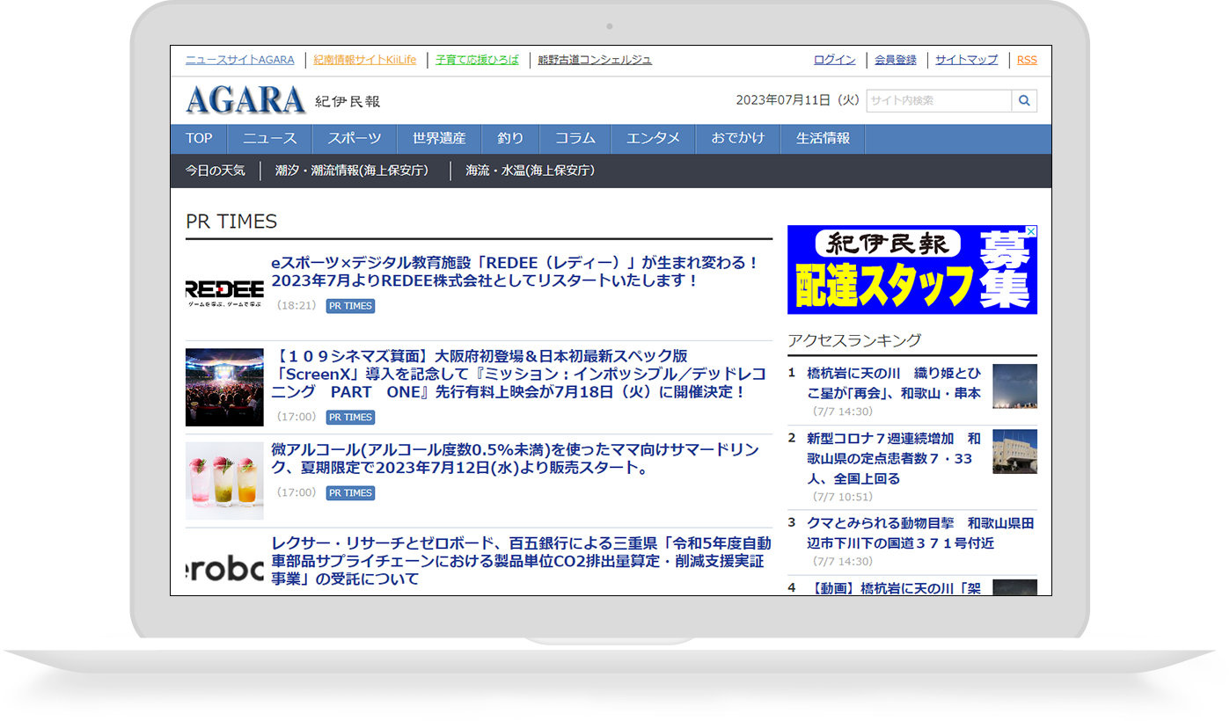Click the dark thumbnail for rank 4
The height and width of the screenshot is (721, 1230).
[x=1014, y=587]
